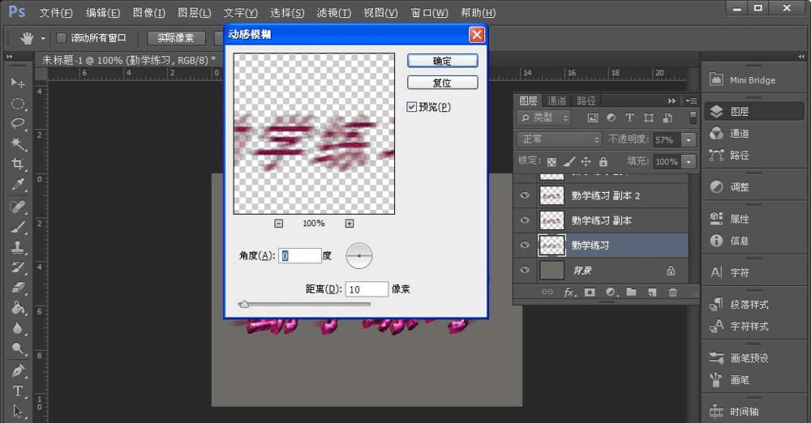This screenshot has height=423, width=811.
Task: Expand the toolbox double arrows
Action: pos(9,57)
